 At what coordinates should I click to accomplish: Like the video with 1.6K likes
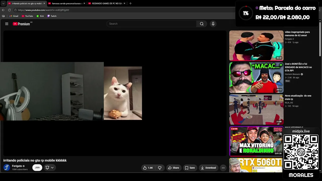coord(148,168)
